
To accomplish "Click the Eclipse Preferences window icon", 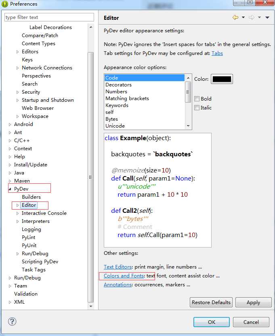I will tap(5, 4).
